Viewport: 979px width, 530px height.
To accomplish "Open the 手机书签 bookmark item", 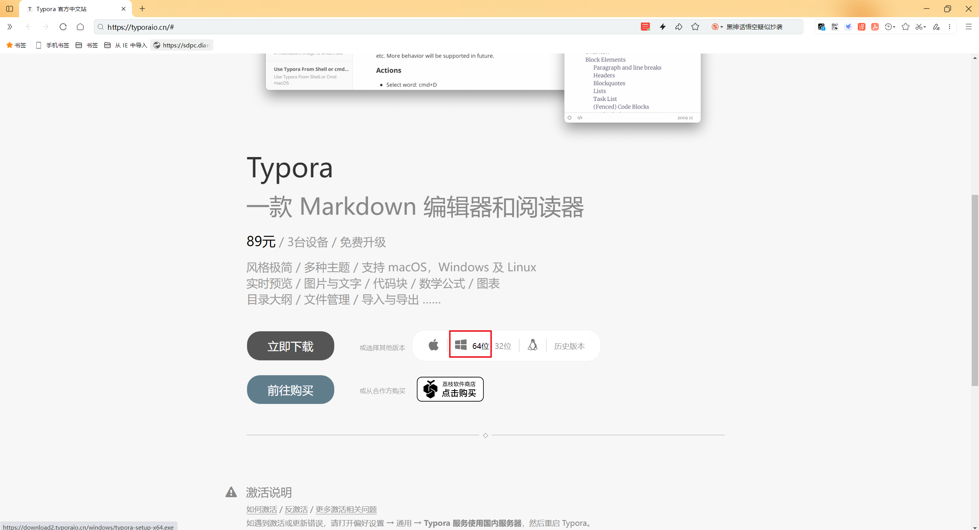I will pos(52,45).
